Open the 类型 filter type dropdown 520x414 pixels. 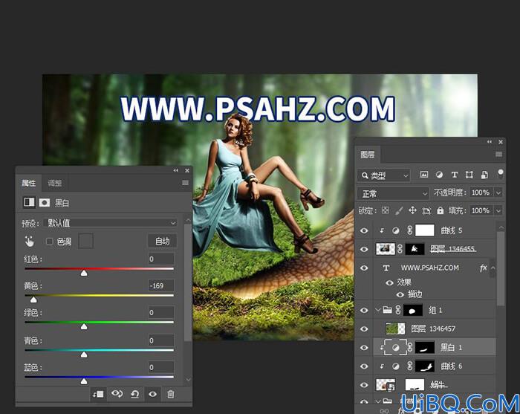tap(384, 175)
